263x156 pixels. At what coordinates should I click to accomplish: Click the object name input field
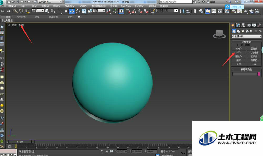coord(245,74)
